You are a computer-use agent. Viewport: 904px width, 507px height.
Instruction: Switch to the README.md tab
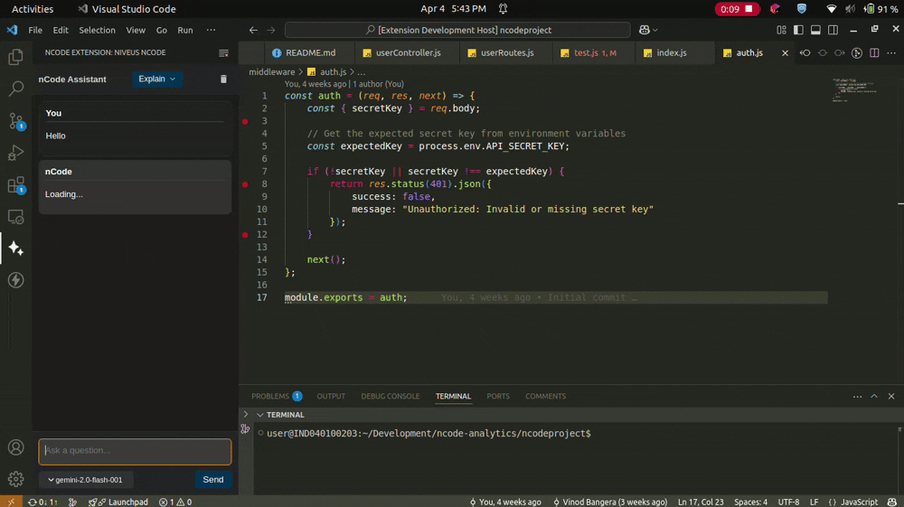click(x=309, y=53)
